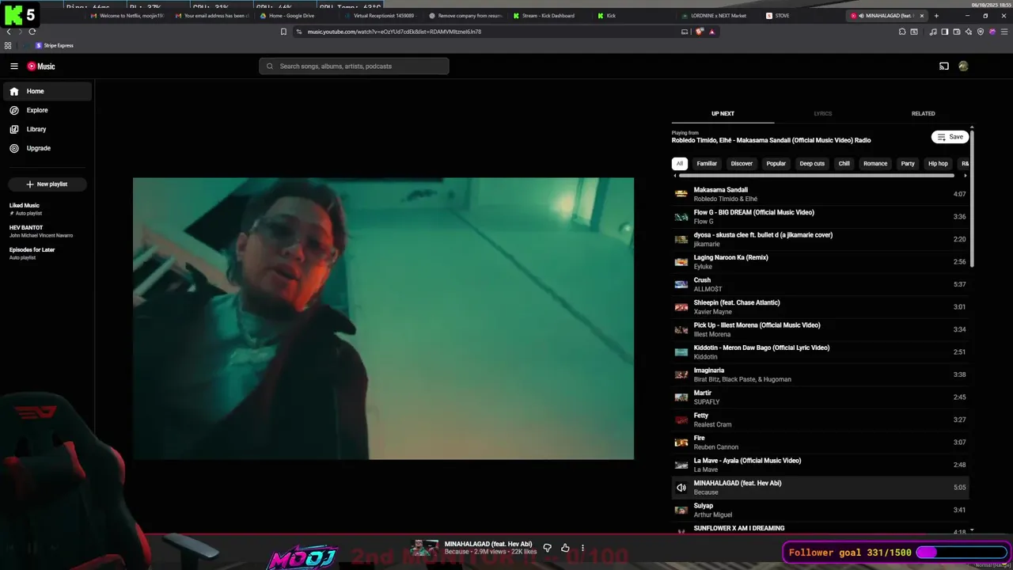The image size is (1013, 570).
Task: Select the Familiar filter chip
Action: click(x=707, y=164)
